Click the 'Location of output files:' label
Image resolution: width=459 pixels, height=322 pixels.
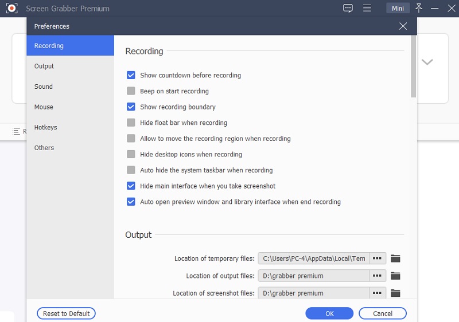220,276
